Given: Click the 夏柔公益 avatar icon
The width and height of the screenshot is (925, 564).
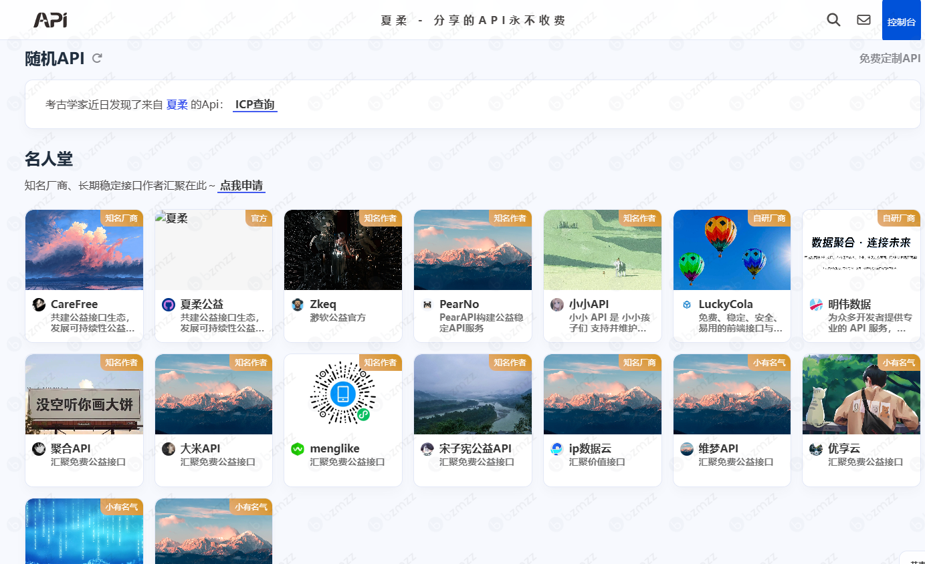Looking at the screenshot, I should coord(169,305).
